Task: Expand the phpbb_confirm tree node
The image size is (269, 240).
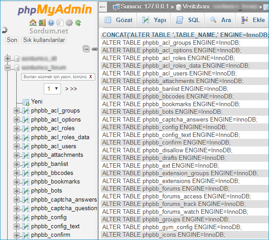Action: 16,235
